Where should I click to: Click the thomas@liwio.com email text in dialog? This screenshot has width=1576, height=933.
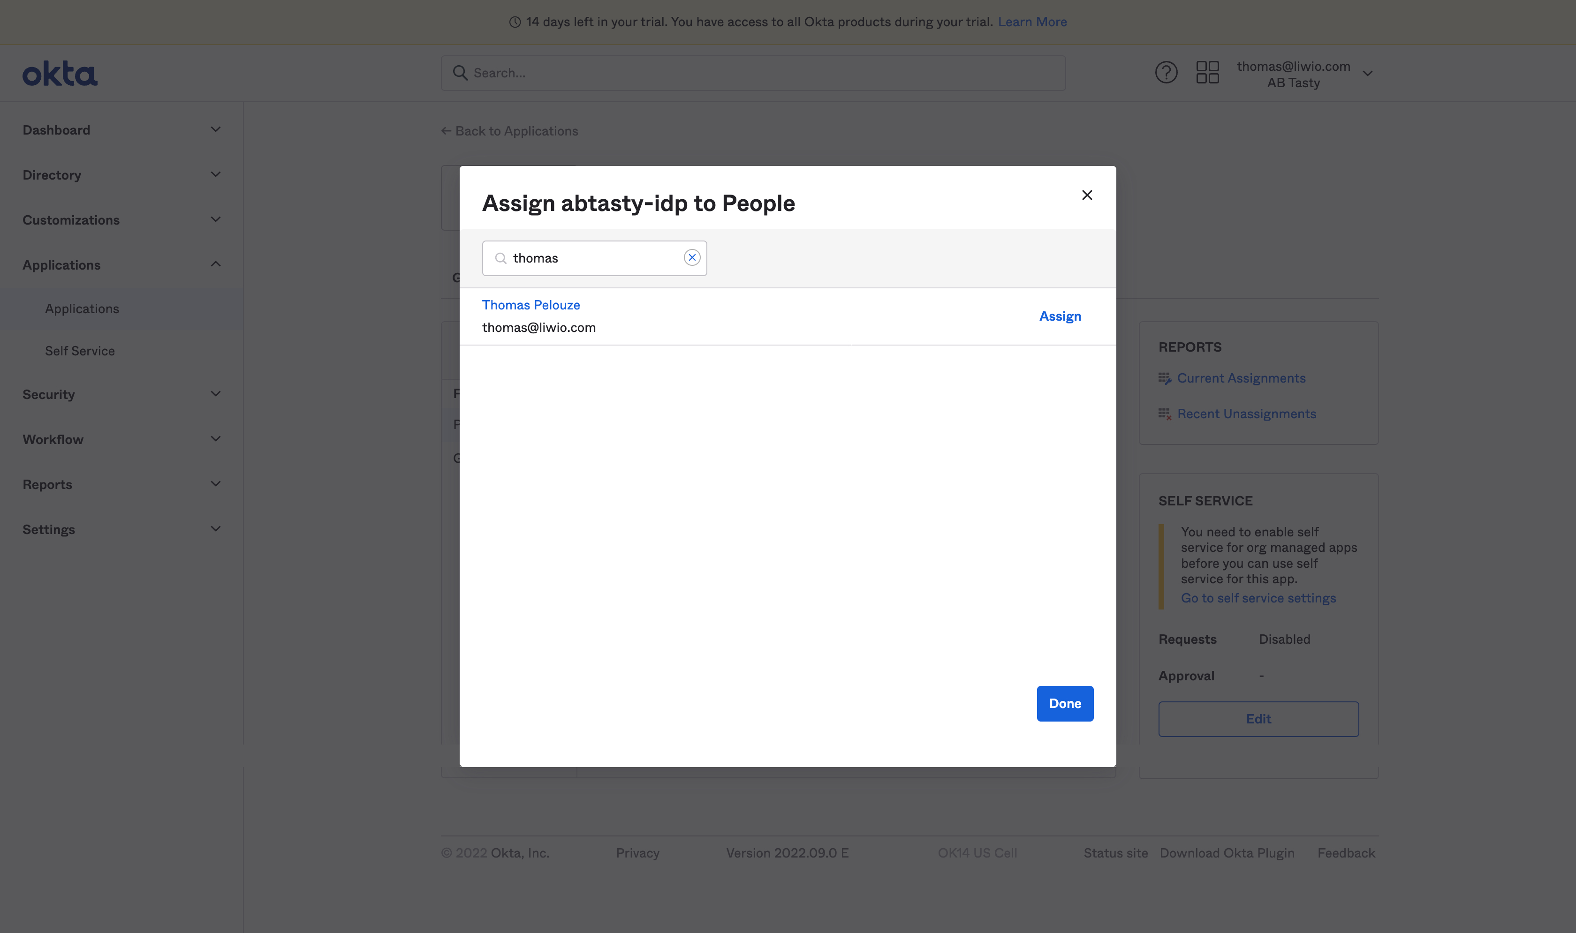pyautogui.click(x=538, y=328)
